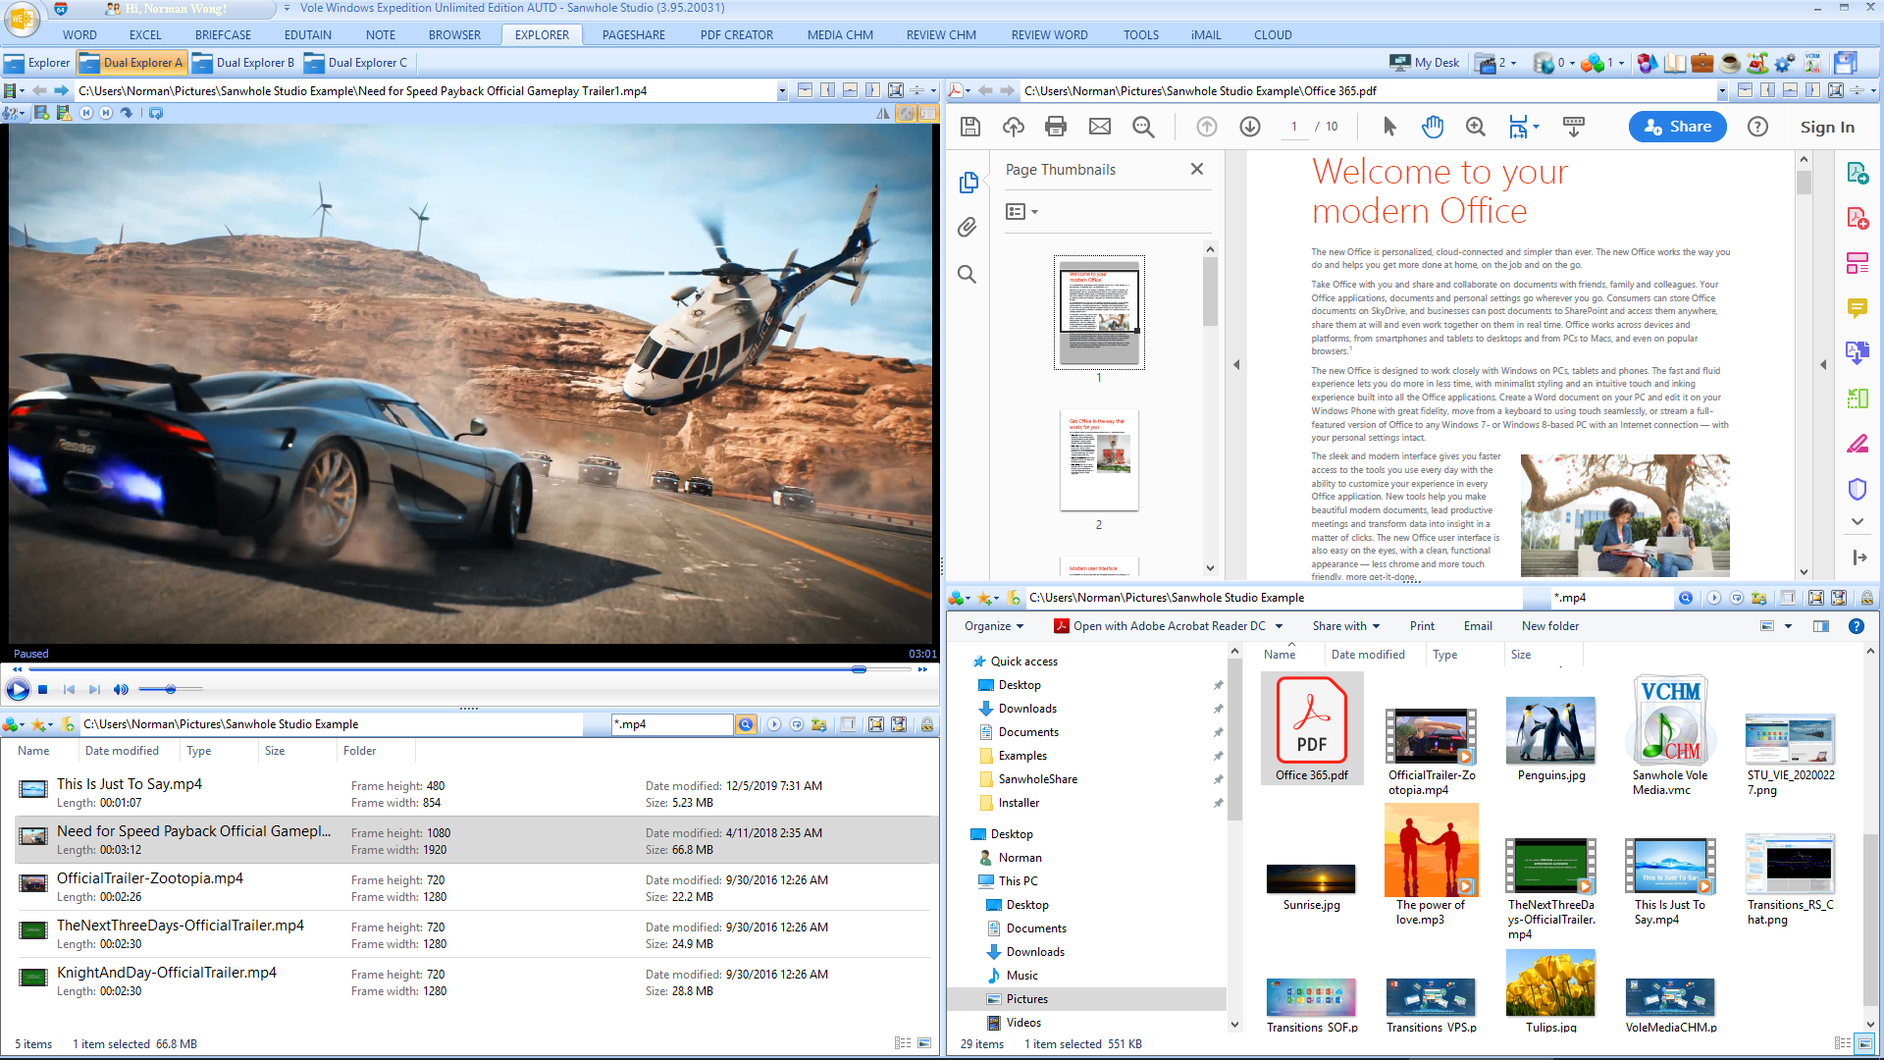Image resolution: width=1884 pixels, height=1060 pixels.
Task: Click the email envelope icon in PDF toolbar
Action: tap(1100, 127)
